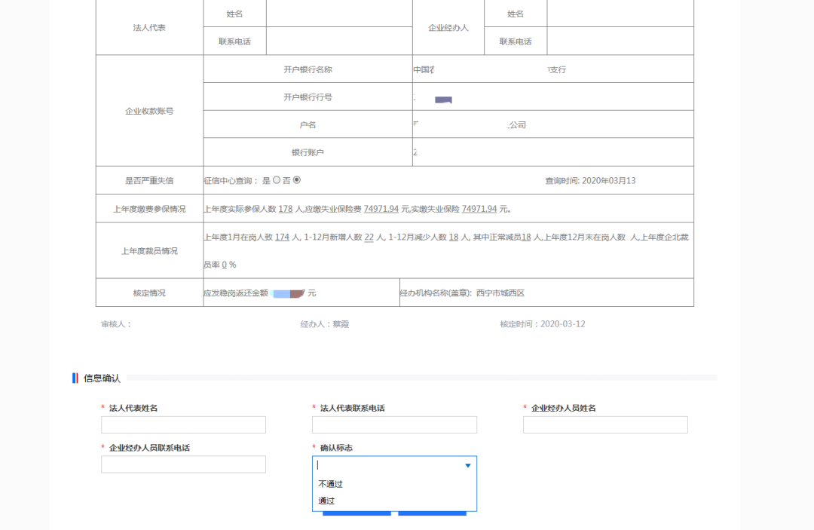The height and width of the screenshot is (530, 814).
Task: Click the underlined January headcount 174
Action: tap(282, 235)
